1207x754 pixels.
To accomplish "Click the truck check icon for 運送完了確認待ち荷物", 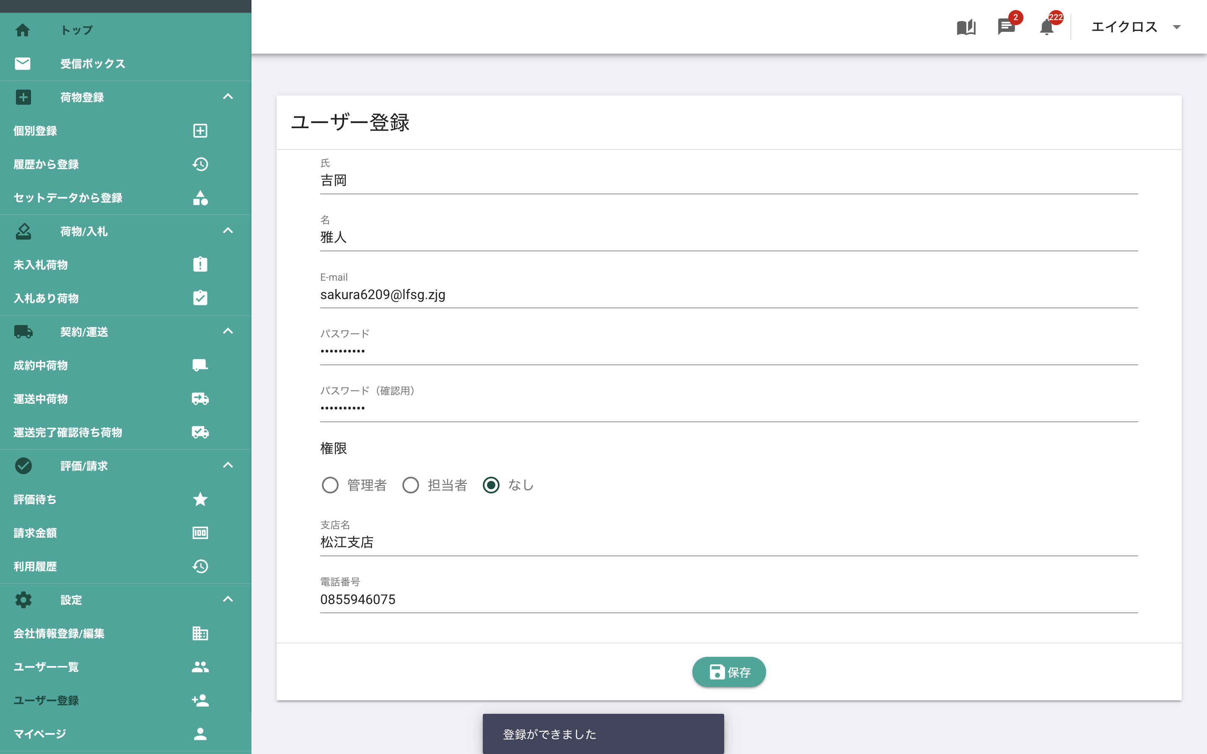I will click(x=200, y=432).
